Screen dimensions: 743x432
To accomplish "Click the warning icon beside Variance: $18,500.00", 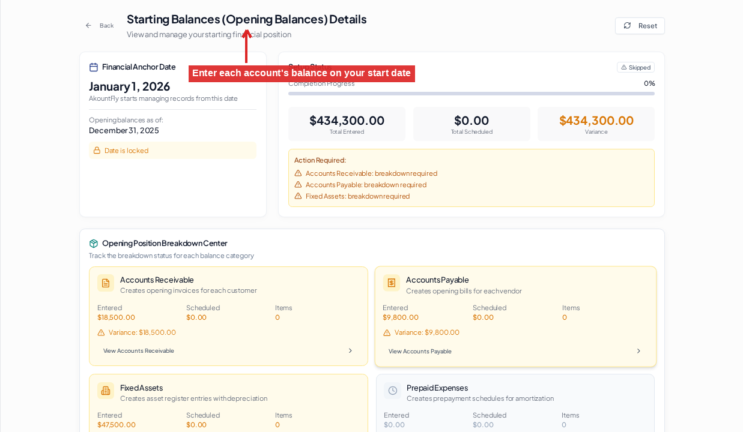I will point(101,332).
